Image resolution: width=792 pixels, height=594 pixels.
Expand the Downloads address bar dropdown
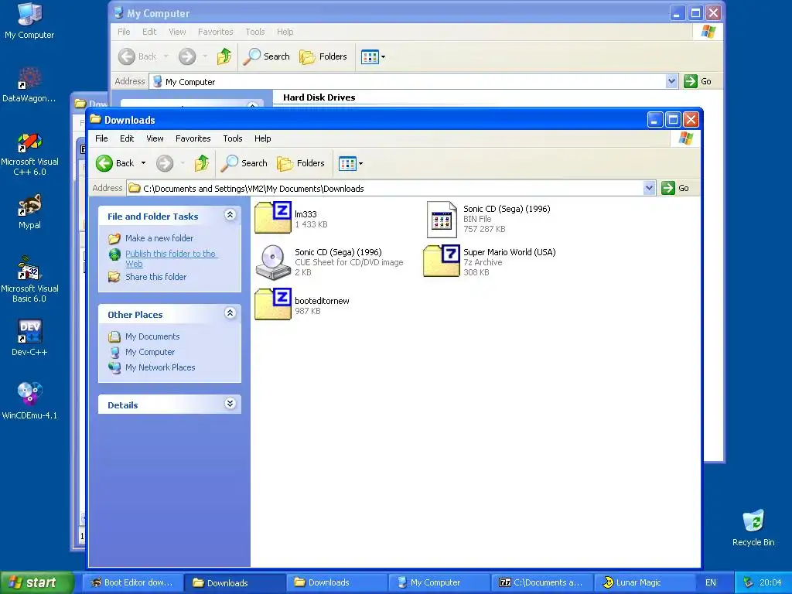(x=649, y=189)
